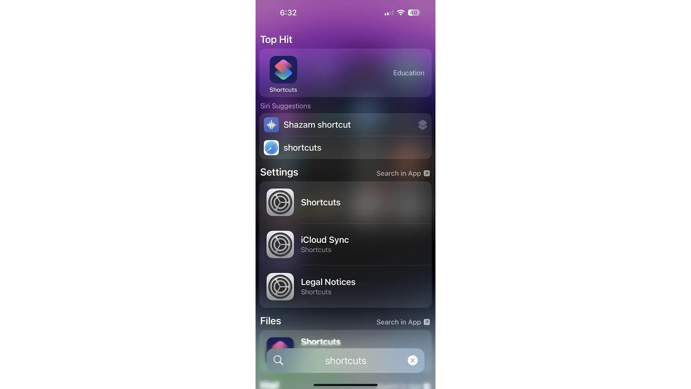Screen dimensions: 691x389
Task: Select the Education category label
Action: pos(408,73)
